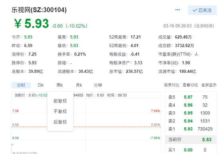This screenshot has height=154, width=219.
Task: Open the 股票对比 stock comparison link
Action: [x=172, y=85]
